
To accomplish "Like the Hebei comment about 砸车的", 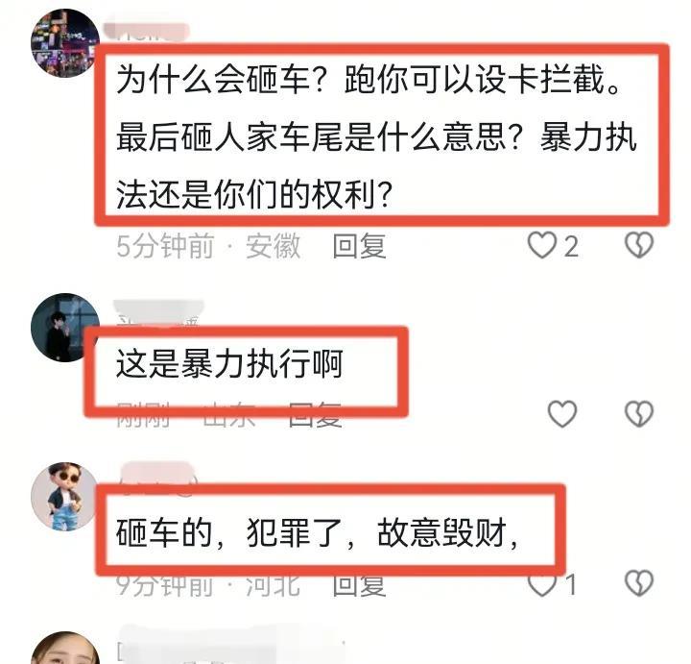I will click(x=542, y=584).
